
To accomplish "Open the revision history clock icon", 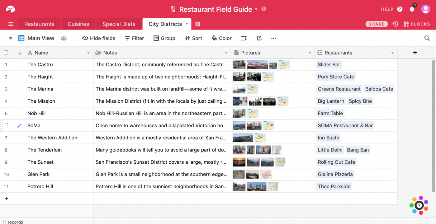I will [x=396, y=24].
